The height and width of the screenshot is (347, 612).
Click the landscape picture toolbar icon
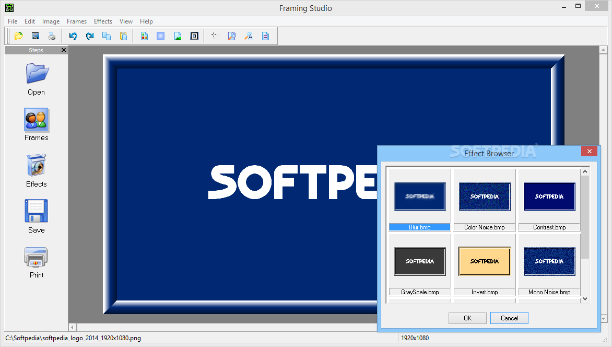178,36
